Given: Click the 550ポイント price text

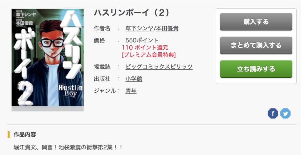Looking at the screenshot, I should click(x=142, y=40).
